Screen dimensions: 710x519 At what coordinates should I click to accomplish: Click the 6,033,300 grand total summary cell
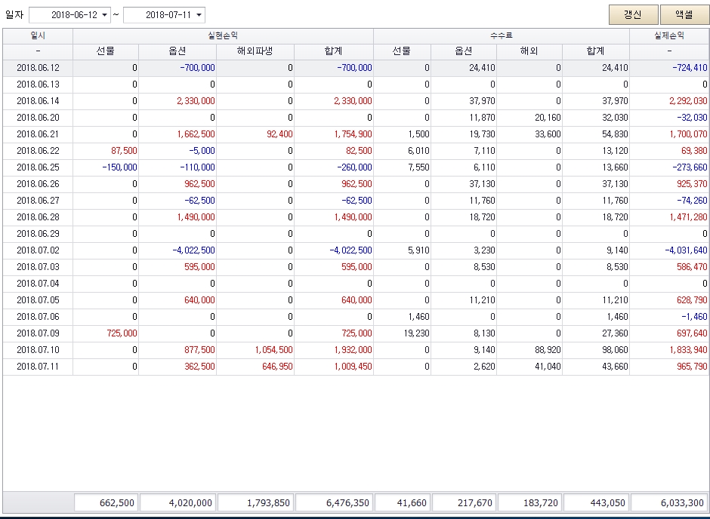(668, 502)
